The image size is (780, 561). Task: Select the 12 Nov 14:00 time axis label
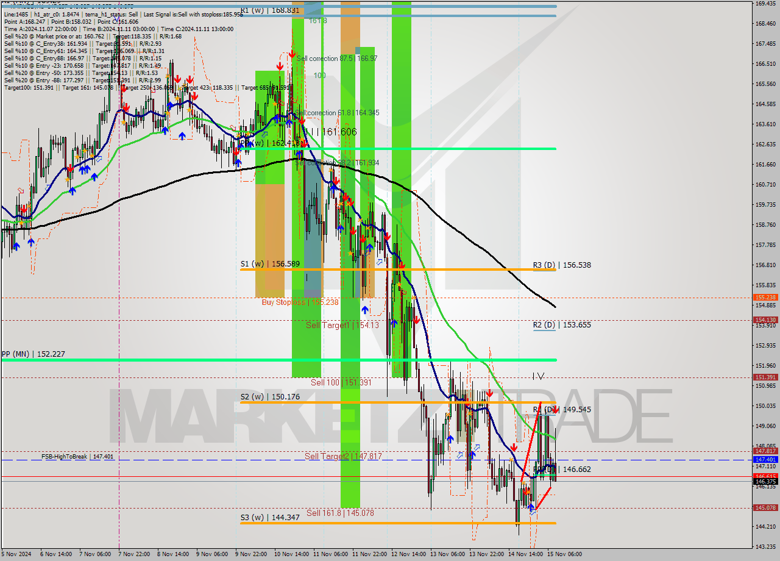[408, 554]
